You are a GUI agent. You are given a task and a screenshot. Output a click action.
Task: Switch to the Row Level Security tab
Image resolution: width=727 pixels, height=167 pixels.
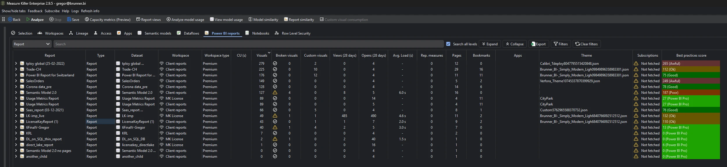[x=293, y=33]
